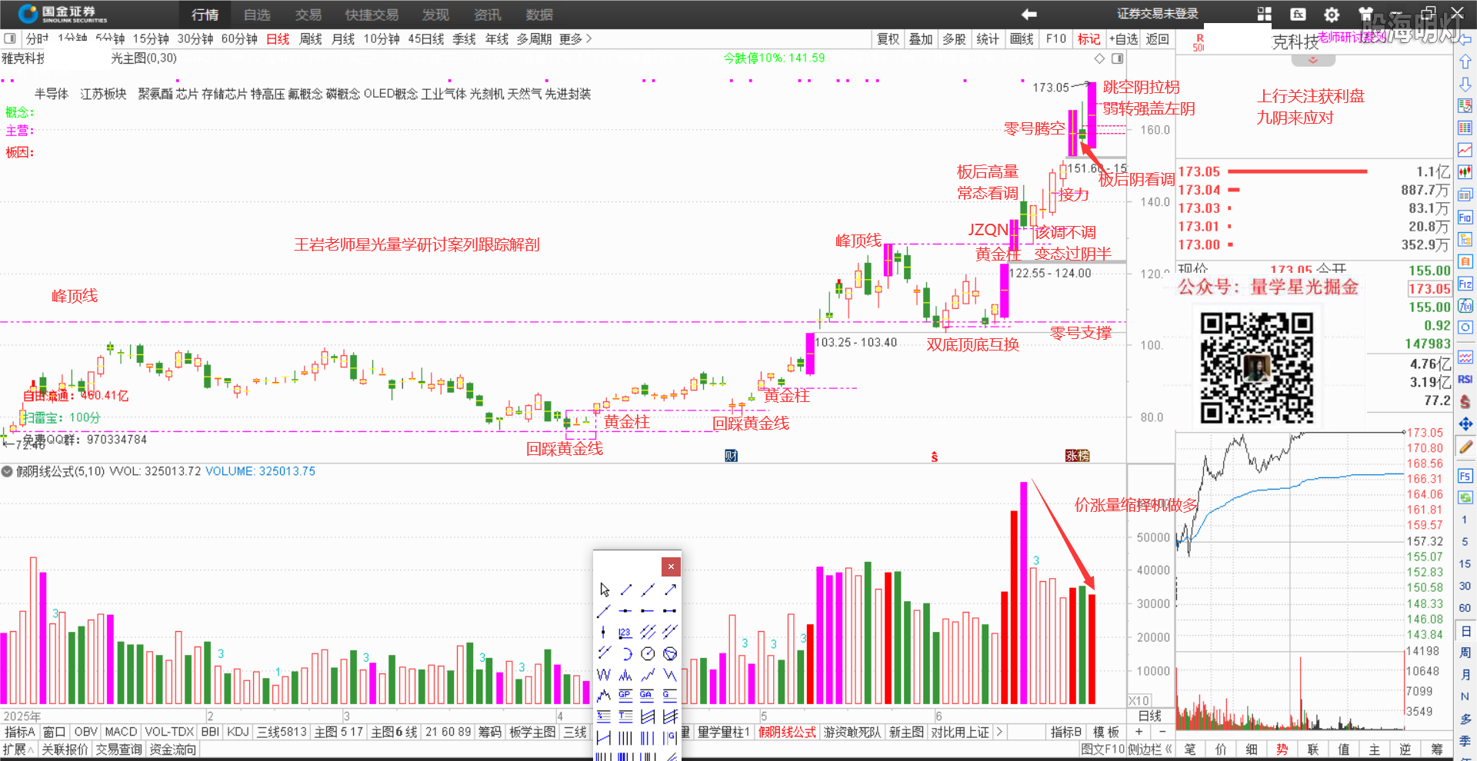Expand indicator tabs right arrow after 对比用上证
The image size is (1477, 761).
[999, 732]
